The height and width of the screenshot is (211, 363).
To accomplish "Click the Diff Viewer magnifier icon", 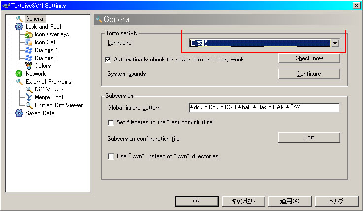I will tap(29, 90).
